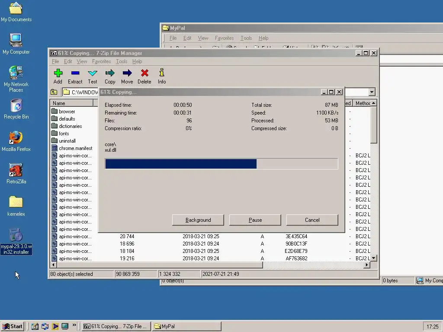Click the vertical scrollbar down arrow
443x332 pixels.
coord(373,258)
